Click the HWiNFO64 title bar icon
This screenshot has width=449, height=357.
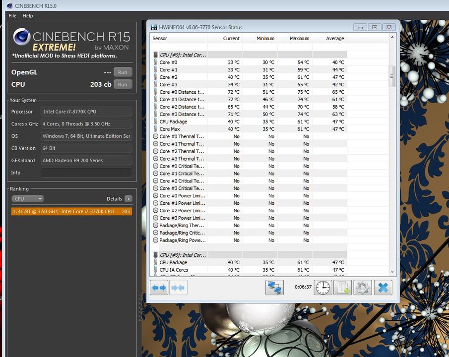pyautogui.click(x=154, y=27)
